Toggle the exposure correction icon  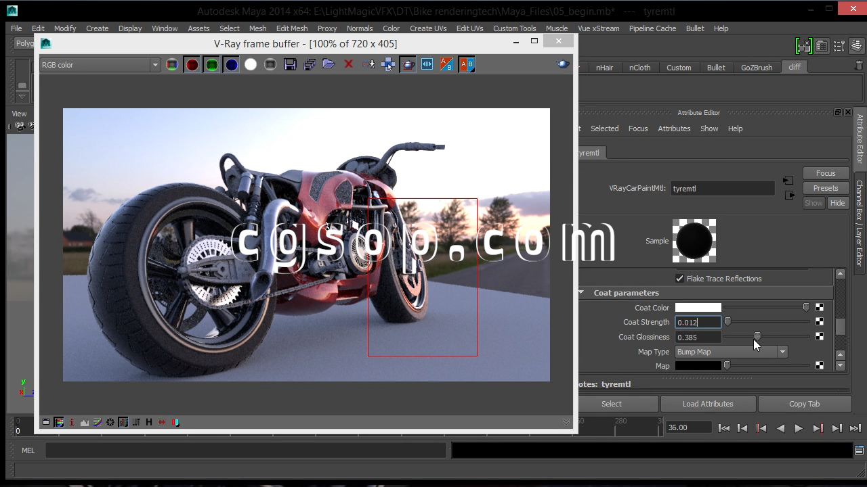110,422
